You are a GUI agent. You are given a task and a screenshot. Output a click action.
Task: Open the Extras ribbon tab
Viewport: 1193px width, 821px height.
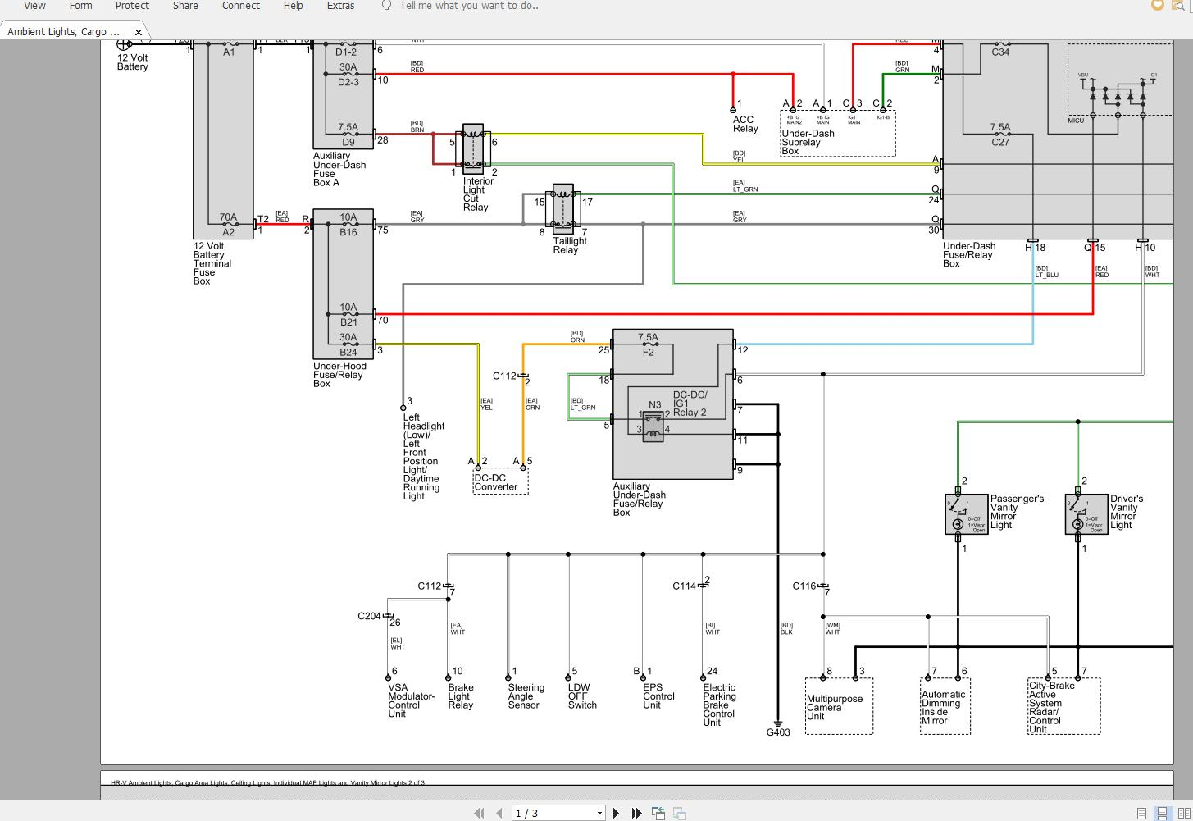coord(341,6)
